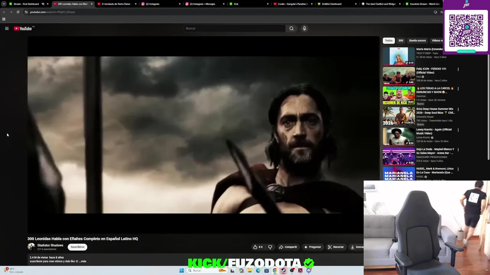Image resolution: width=490 pixels, height=275 pixels.
Task: Focus the YouTube Buscar search field
Action: click(234, 28)
